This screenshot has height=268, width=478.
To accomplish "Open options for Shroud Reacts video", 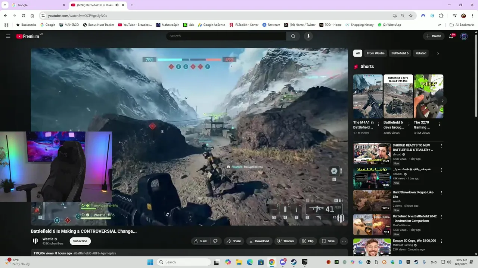I will (x=441, y=146).
